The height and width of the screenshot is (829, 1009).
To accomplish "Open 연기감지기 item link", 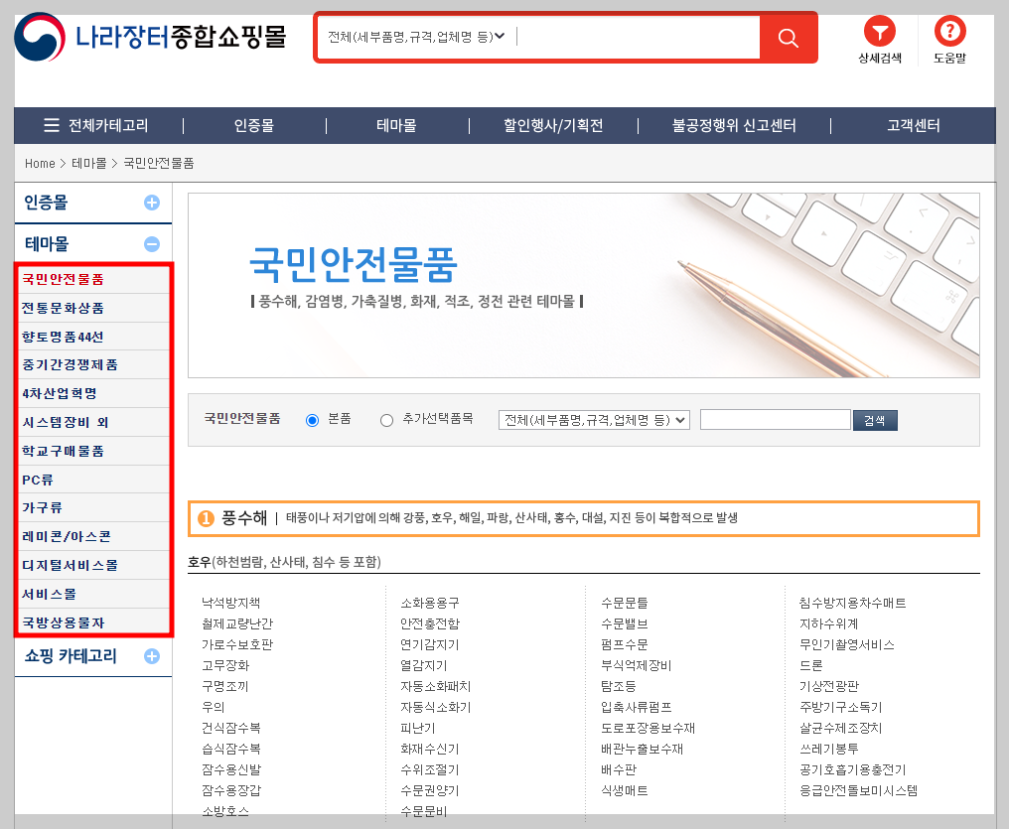I will [430, 644].
